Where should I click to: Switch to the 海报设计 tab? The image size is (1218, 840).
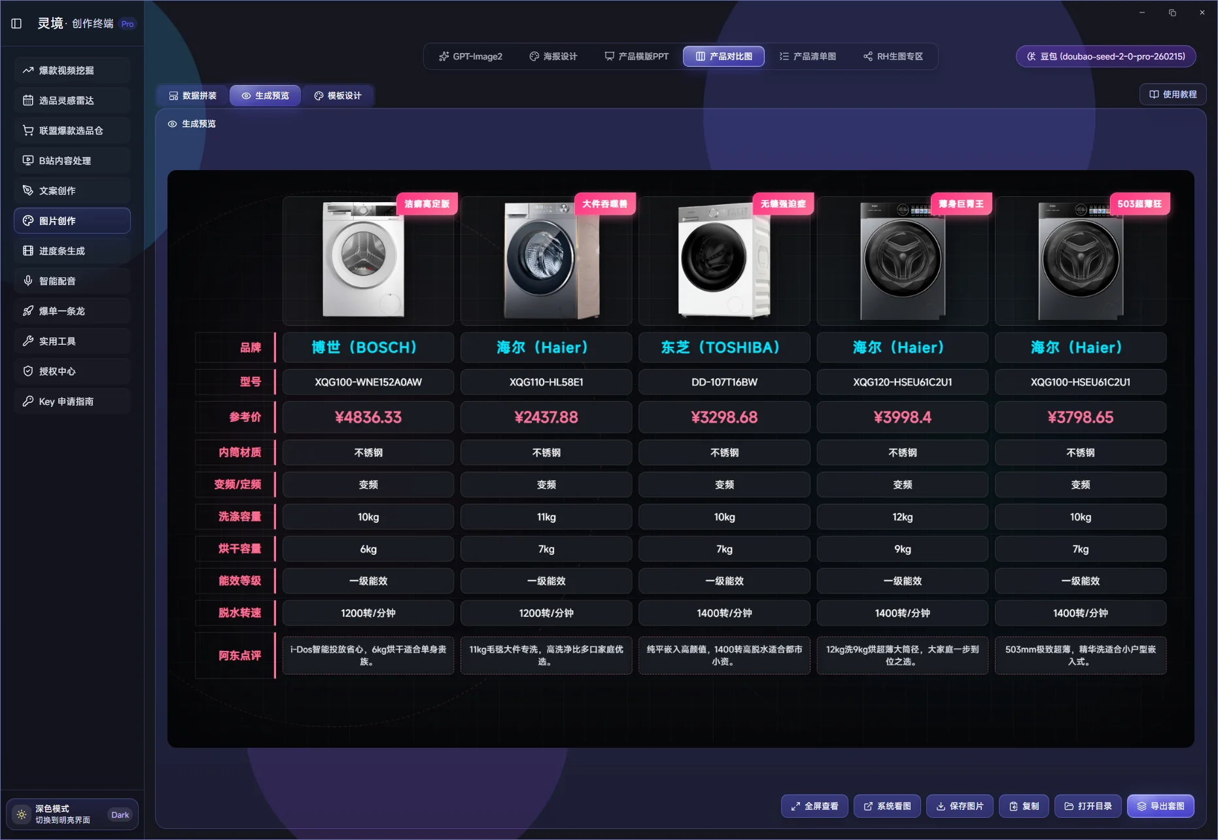pyautogui.click(x=553, y=56)
